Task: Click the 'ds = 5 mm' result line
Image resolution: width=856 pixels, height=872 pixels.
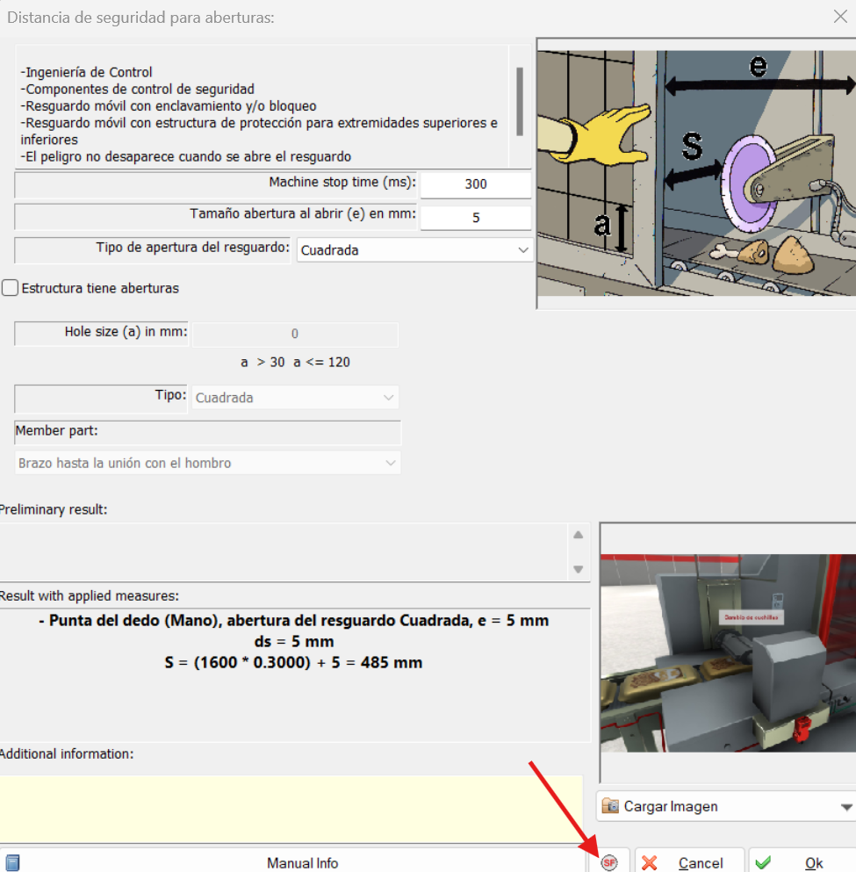Action: [x=294, y=641]
